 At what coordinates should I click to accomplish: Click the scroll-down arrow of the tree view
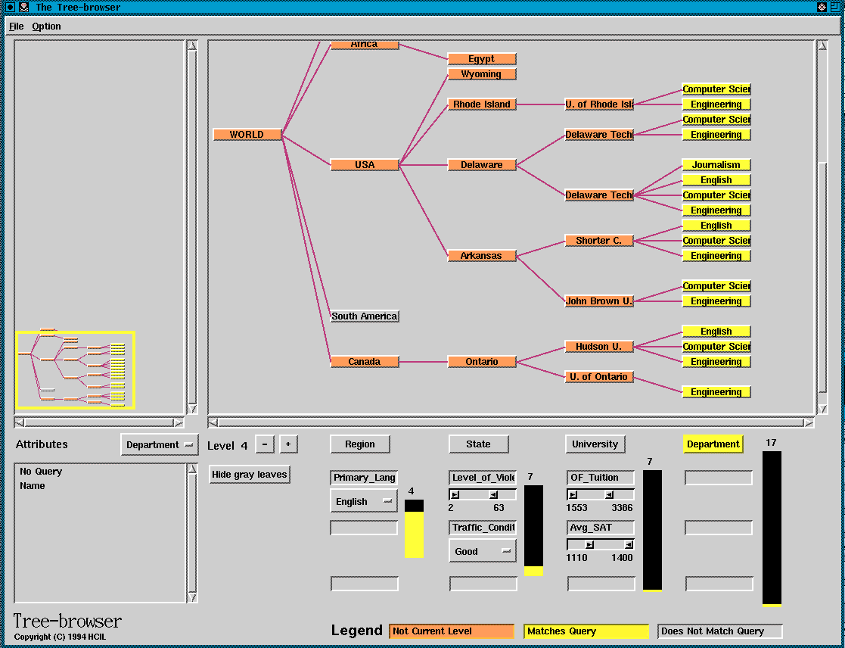(x=822, y=408)
